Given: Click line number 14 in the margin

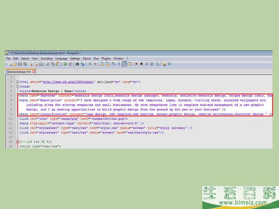Looking at the screenshot, I should (10, 137).
